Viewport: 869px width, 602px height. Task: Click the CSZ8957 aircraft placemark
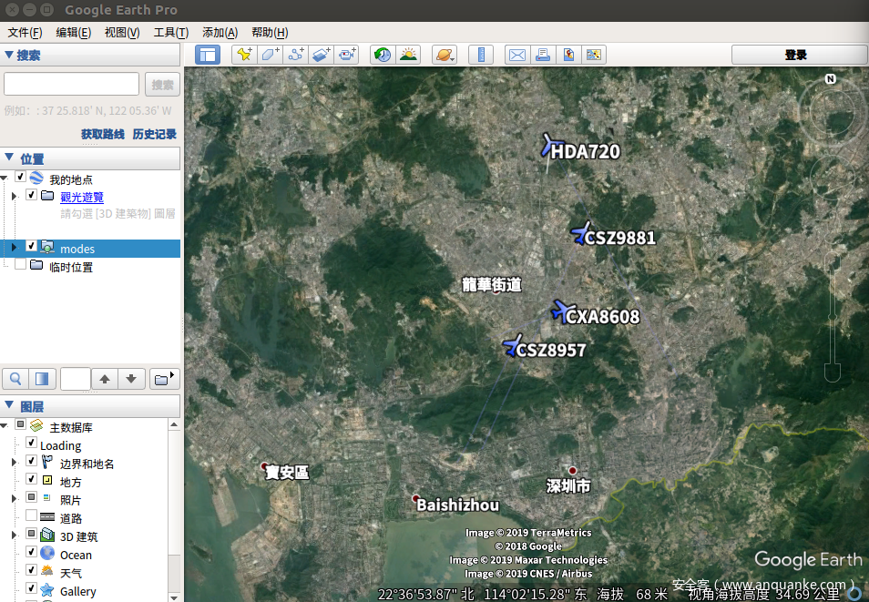[x=513, y=345]
